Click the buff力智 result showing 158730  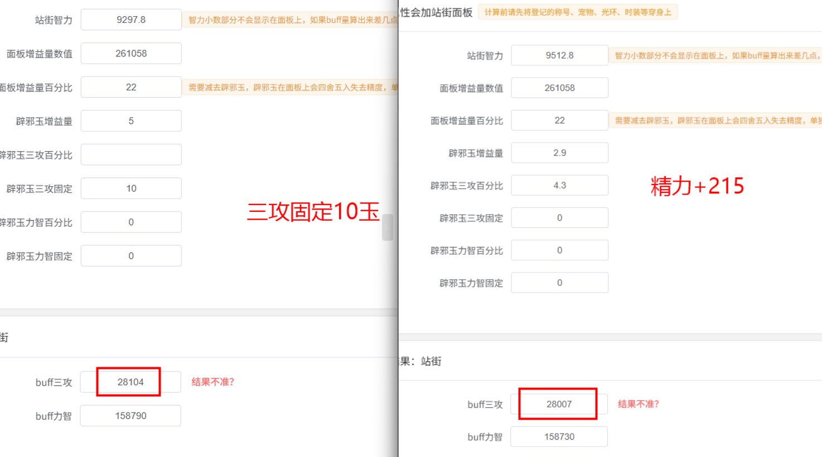pyautogui.click(x=559, y=437)
